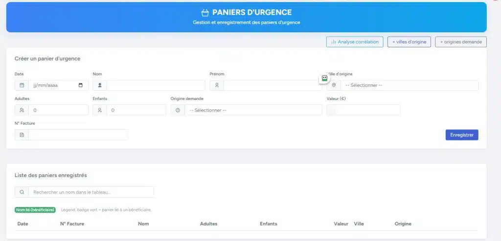Click the green robot assistant icon

click(325, 79)
